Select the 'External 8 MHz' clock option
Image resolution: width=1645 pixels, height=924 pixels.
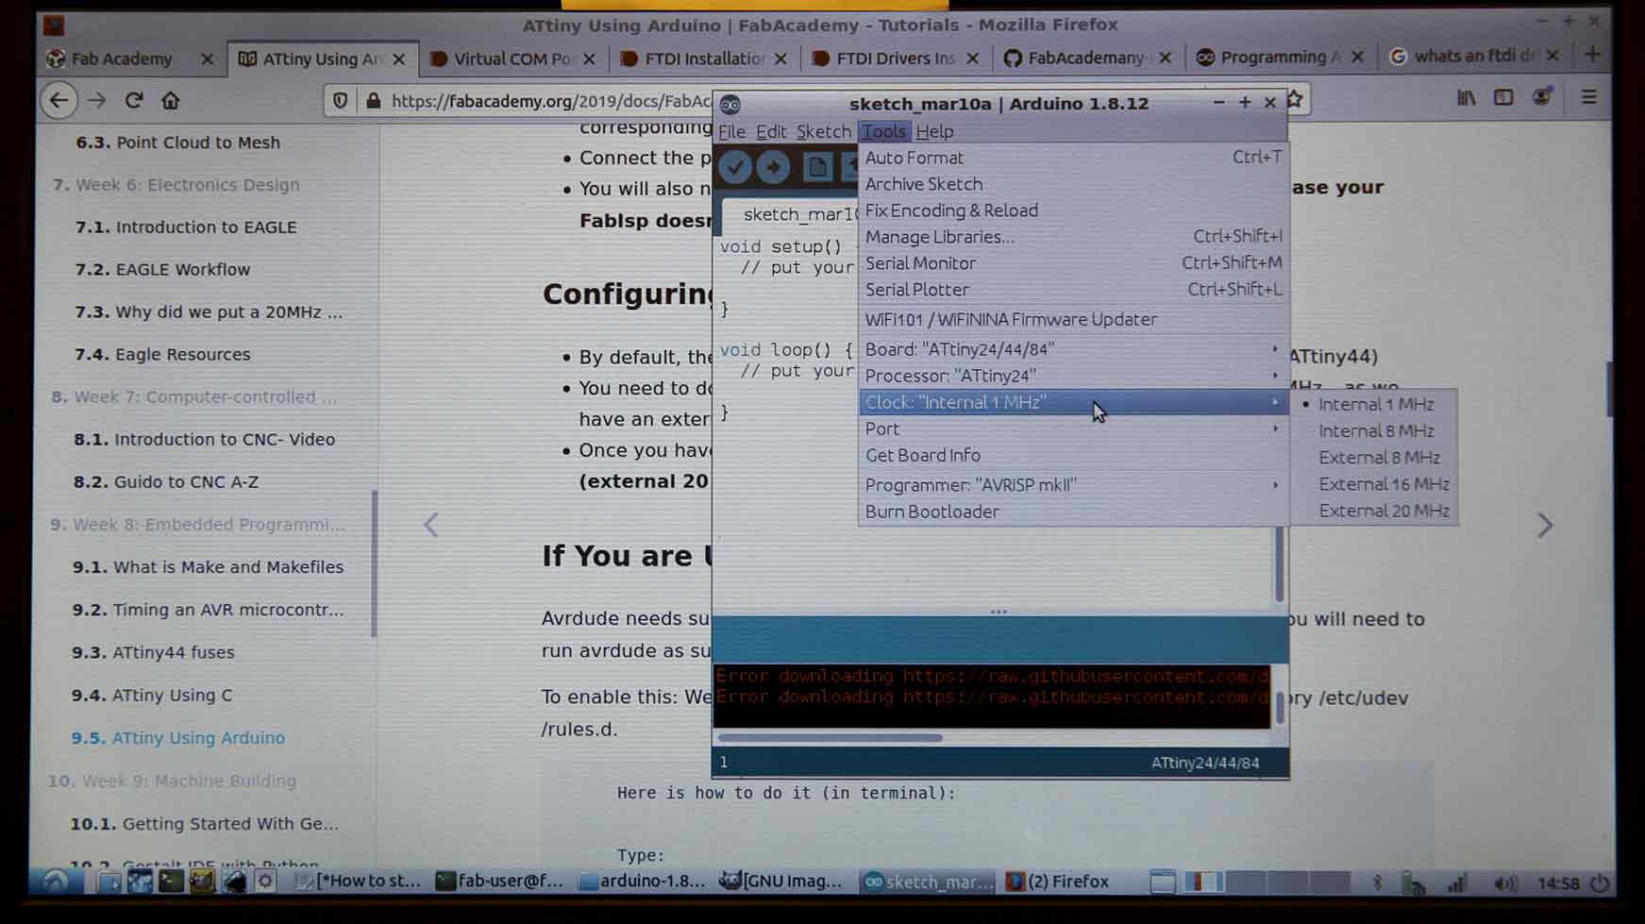[x=1374, y=458]
